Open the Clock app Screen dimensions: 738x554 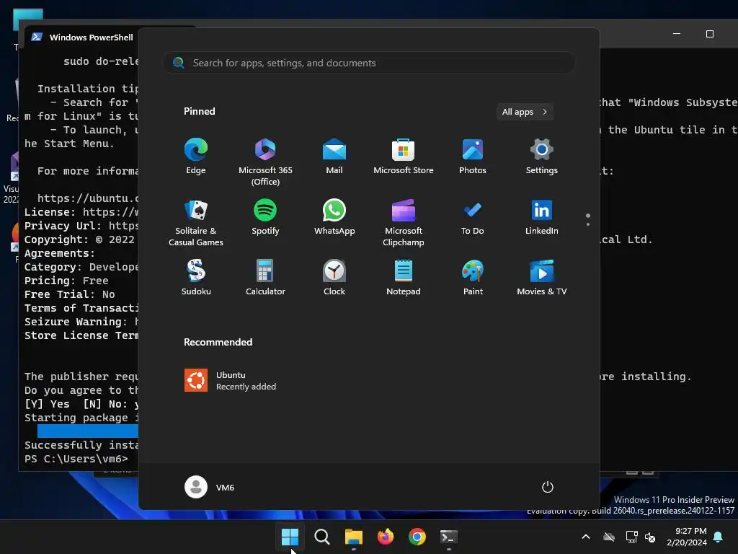(x=334, y=278)
